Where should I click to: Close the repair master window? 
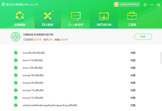158,5
